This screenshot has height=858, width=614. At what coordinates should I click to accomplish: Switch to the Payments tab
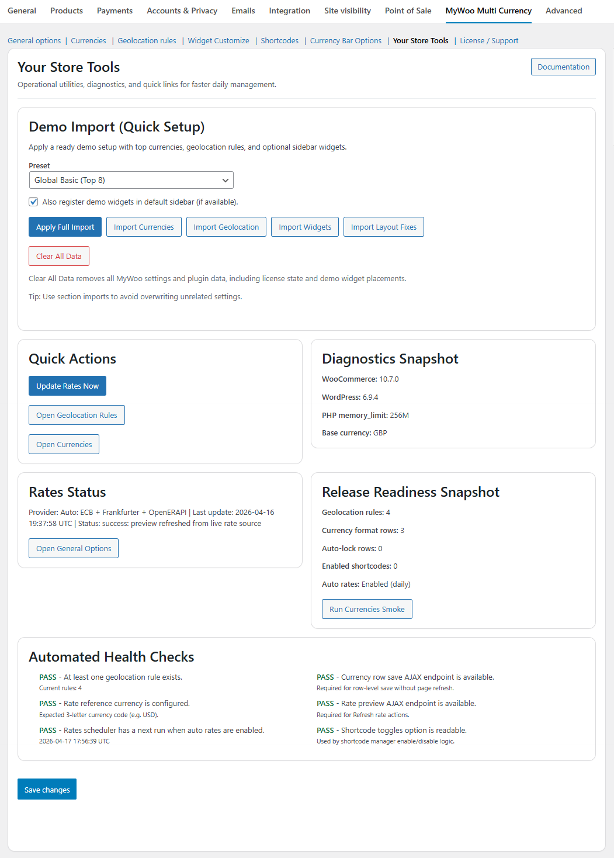click(115, 11)
